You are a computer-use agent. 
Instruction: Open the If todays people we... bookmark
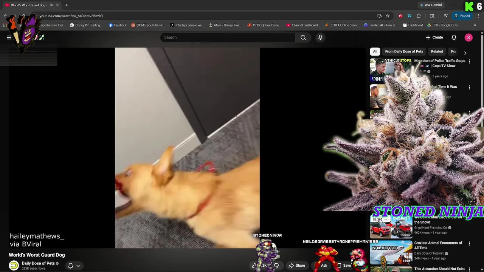pos(187,25)
